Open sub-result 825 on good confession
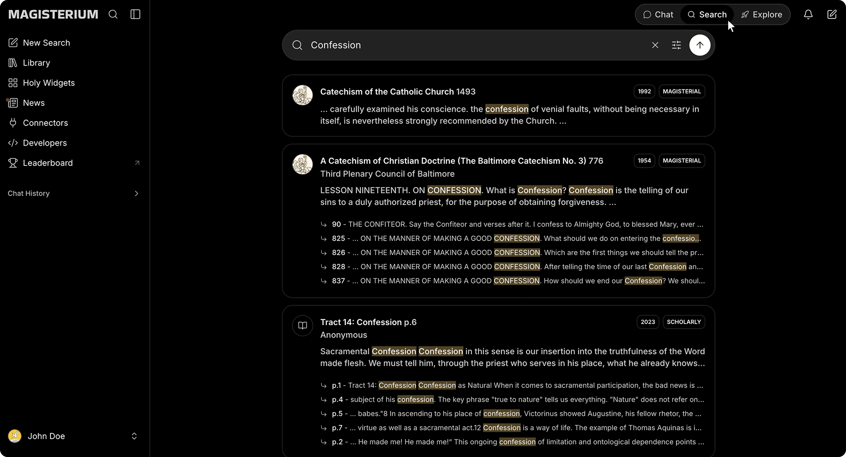This screenshot has height=457, width=846. tap(512, 238)
